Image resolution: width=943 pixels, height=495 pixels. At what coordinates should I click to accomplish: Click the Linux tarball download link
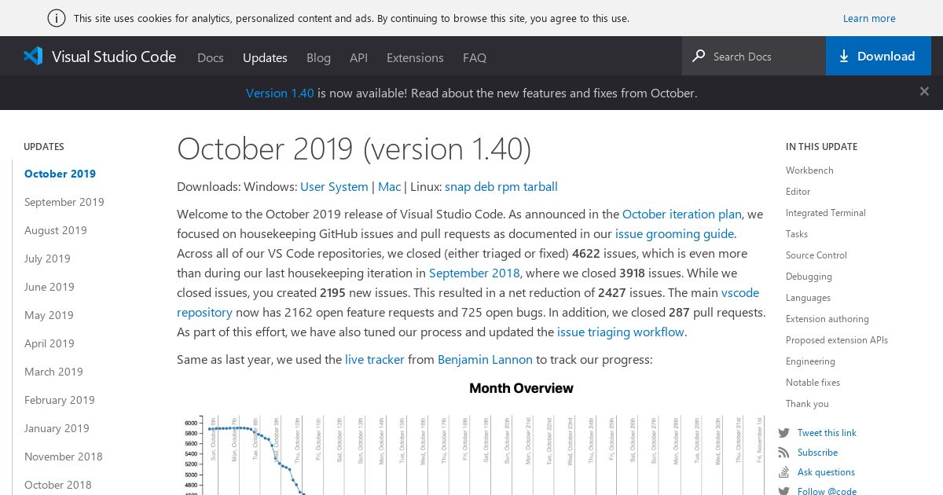click(x=541, y=187)
